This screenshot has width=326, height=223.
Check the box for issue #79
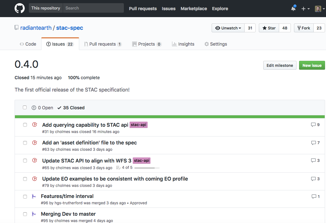(x=25, y=179)
